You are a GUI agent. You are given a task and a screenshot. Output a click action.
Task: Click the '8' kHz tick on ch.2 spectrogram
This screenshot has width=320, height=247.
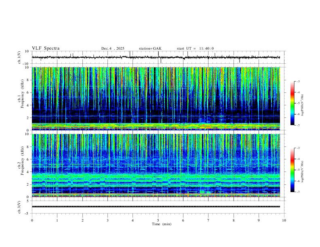click(x=28, y=147)
